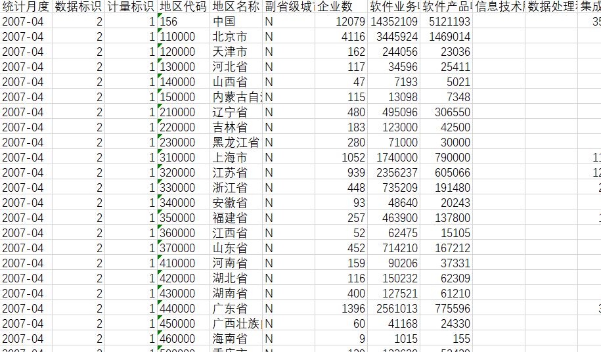
Task: Select the 计量标识 header cell
Action: point(131,7)
